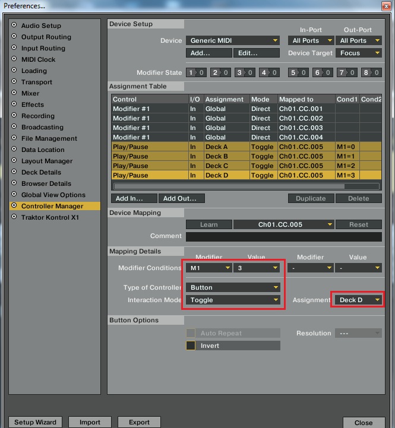Open Deck Details preferences
The height and width of the screenshot is (428, 395).
[x=41, y=172]
